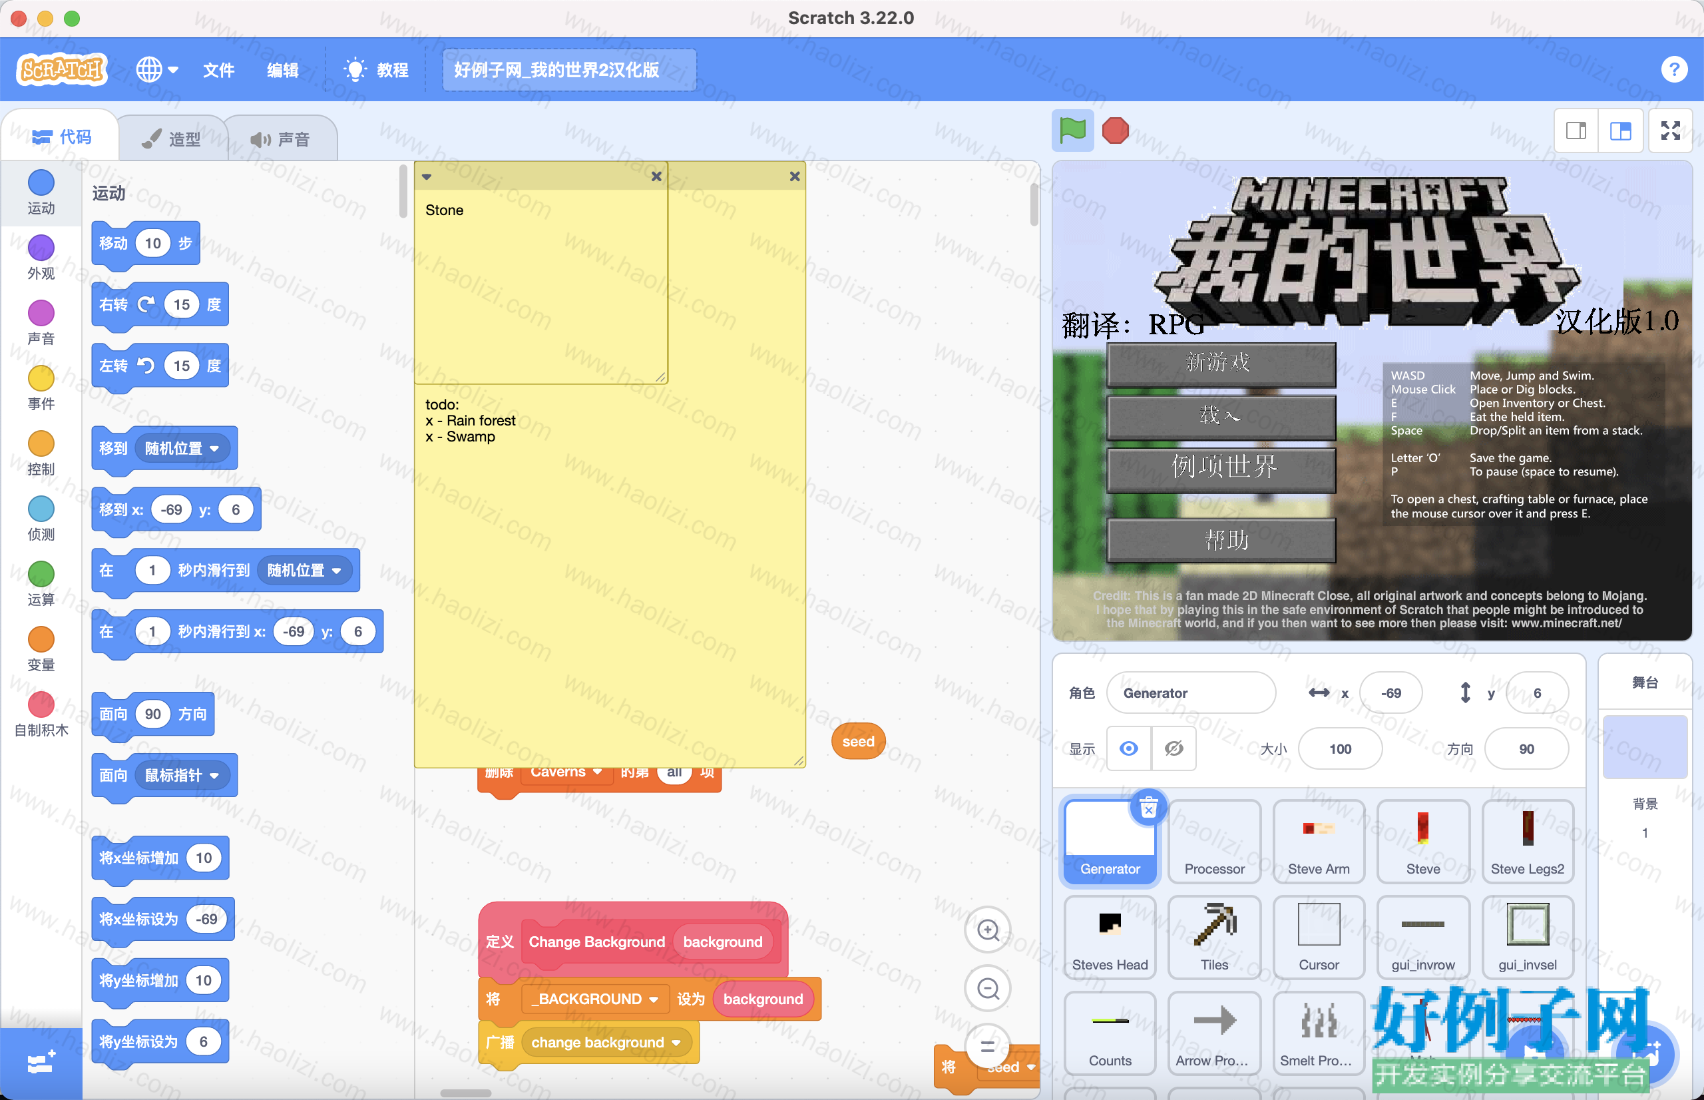Open the add extension button

41,1063
